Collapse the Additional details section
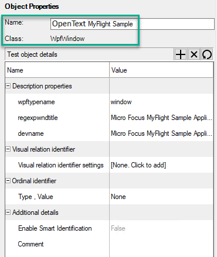This screenshot has height=257, width=217. (x=8, y=213)
